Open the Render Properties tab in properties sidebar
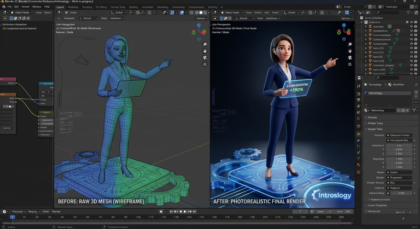This screenshot has height=229, width=420. point(358,93)
